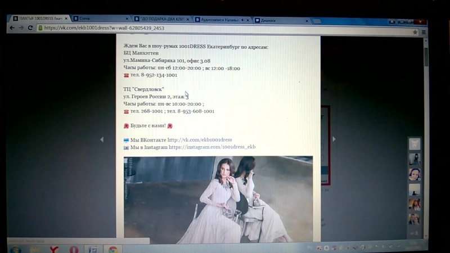
Task: Click the browser back arrow button
Action: (x=12, y=28)
